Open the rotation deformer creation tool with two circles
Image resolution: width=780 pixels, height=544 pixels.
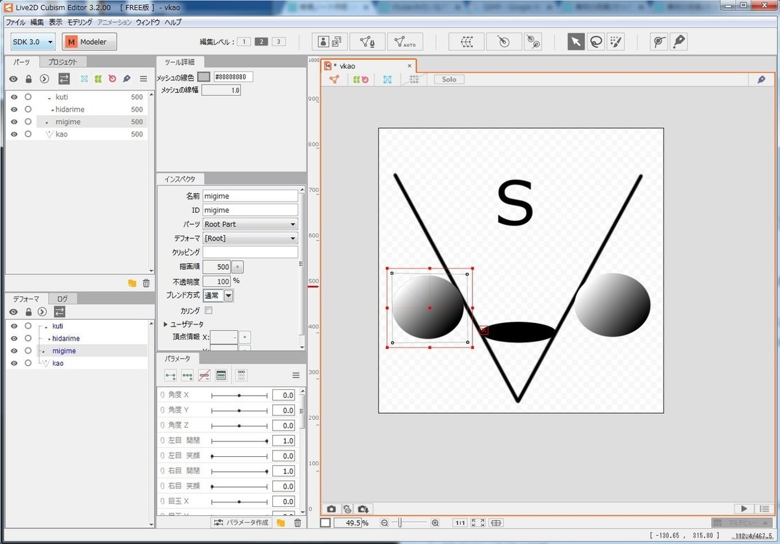coord(533,42)
